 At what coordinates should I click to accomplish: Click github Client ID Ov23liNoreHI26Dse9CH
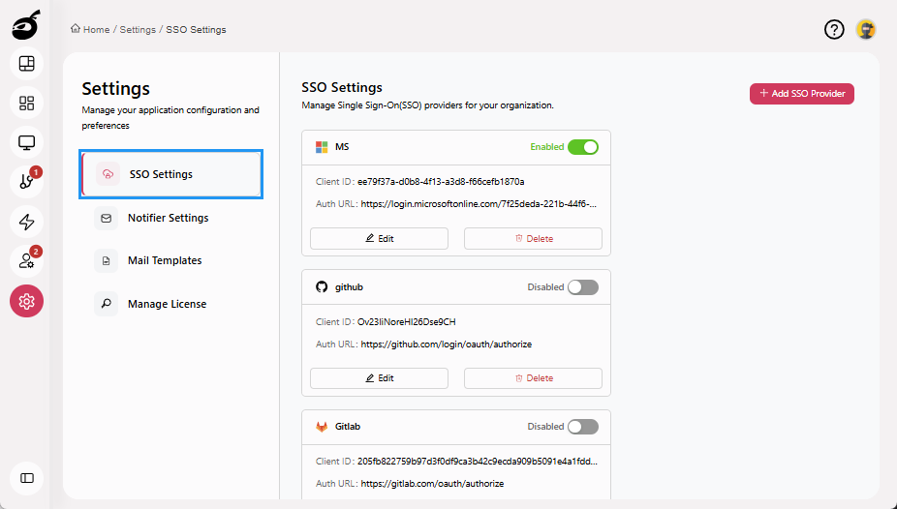tap(406, 321)
